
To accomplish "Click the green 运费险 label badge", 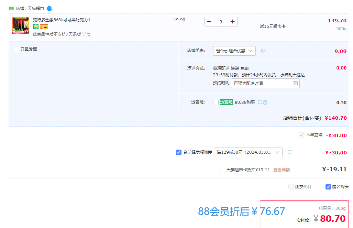I will coord(226,102).
